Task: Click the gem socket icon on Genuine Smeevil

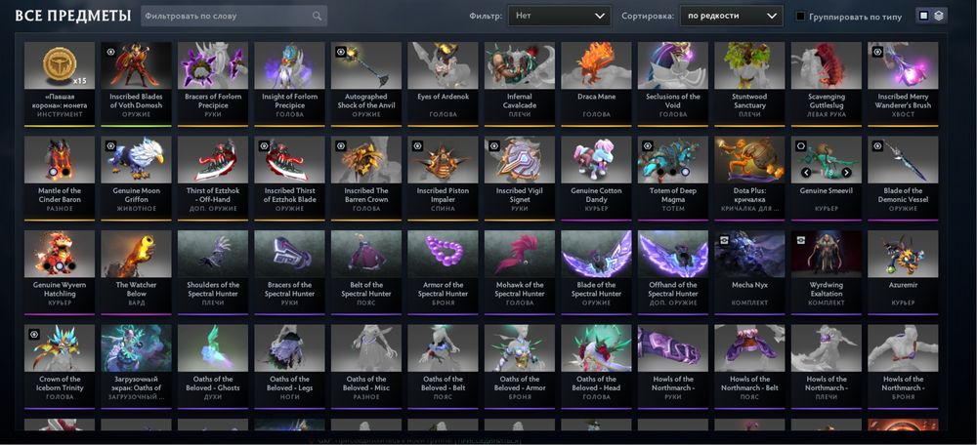Action: click(x=801, y=146)
